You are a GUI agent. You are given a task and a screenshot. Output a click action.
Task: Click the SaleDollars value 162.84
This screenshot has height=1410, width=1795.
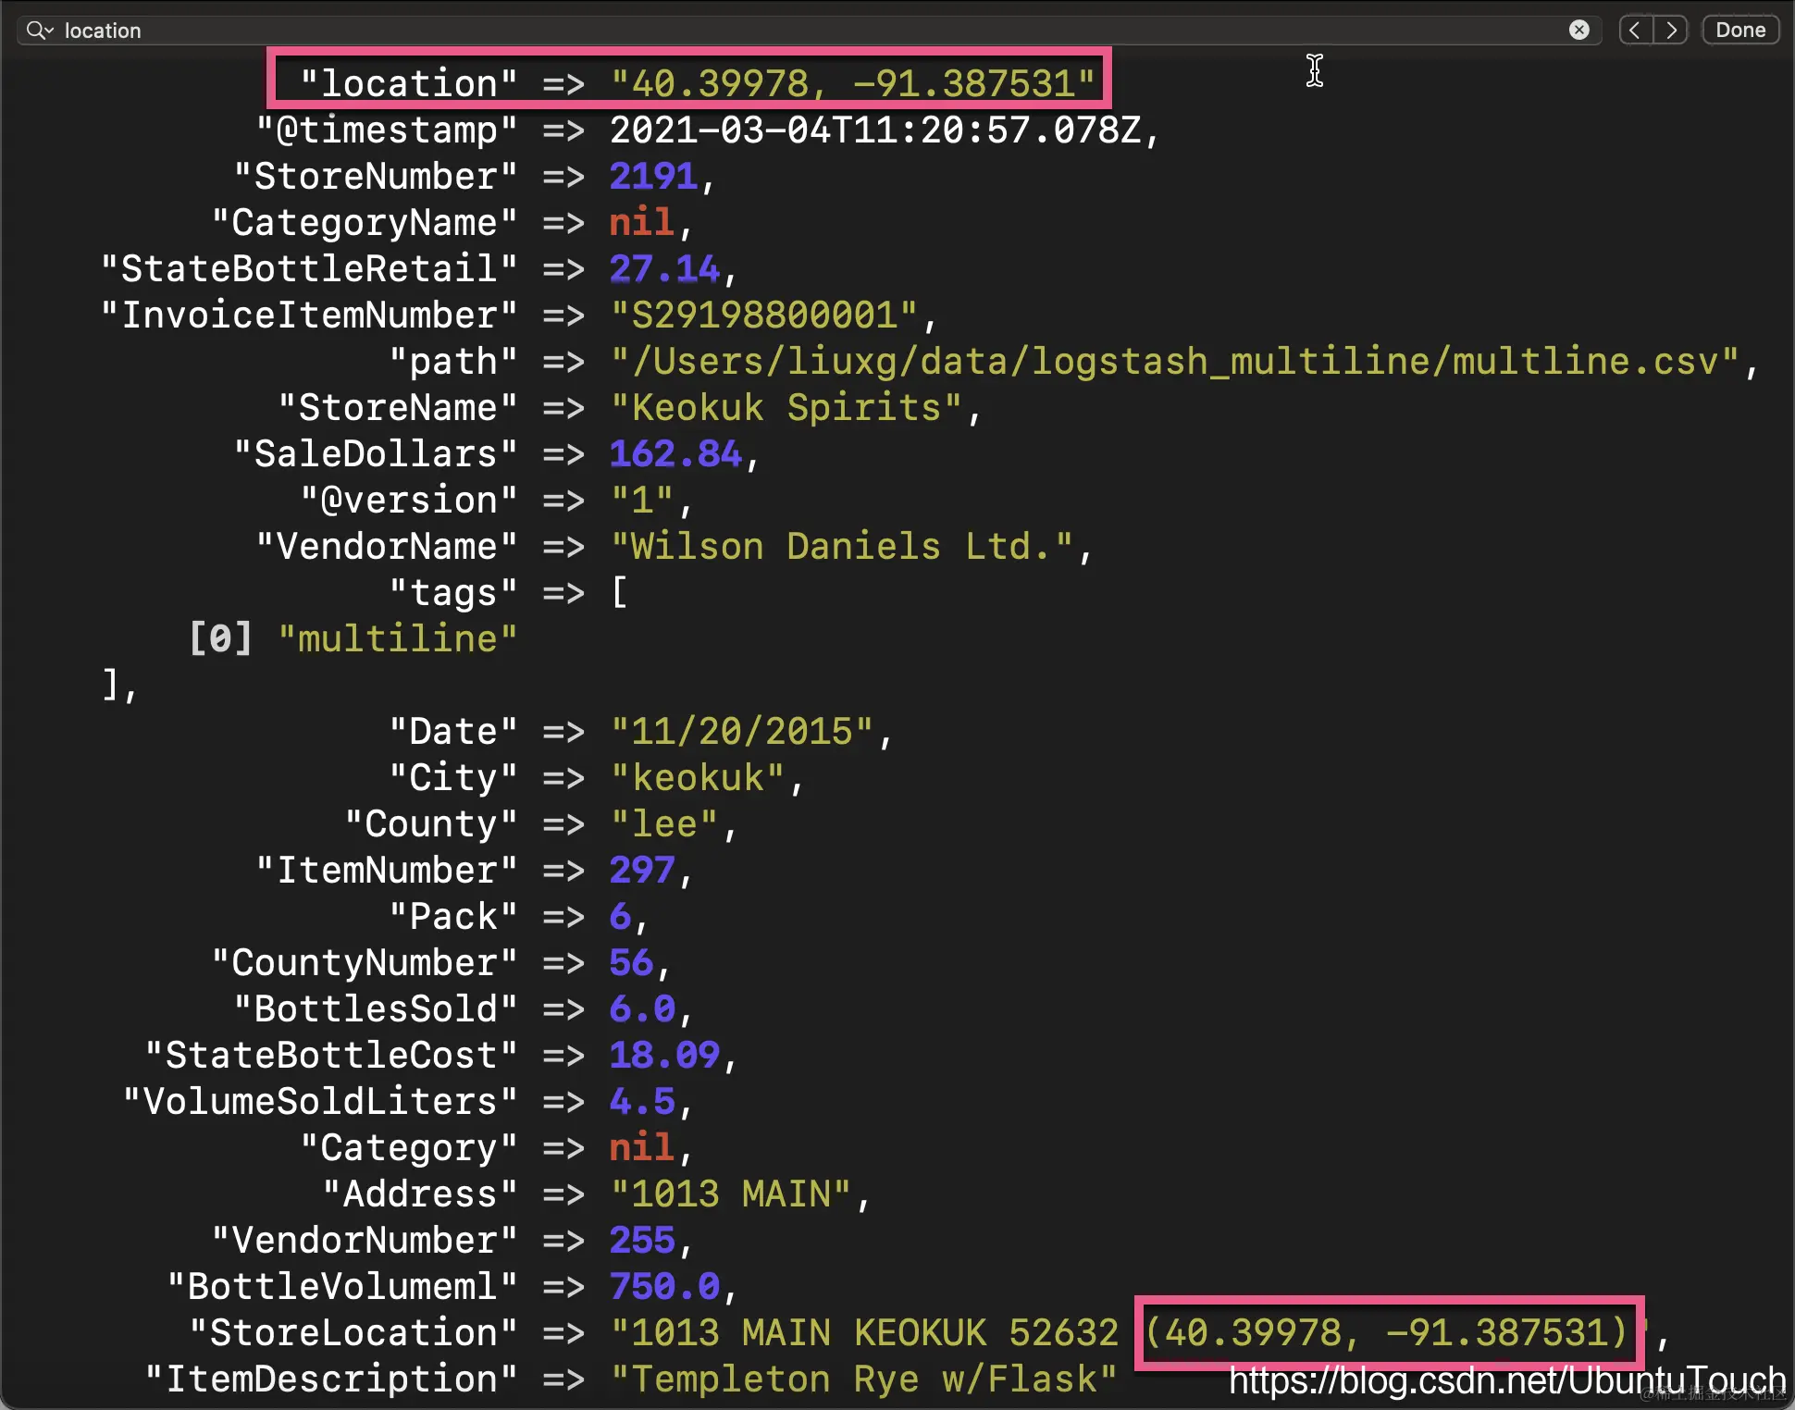[x=675, y=454]
